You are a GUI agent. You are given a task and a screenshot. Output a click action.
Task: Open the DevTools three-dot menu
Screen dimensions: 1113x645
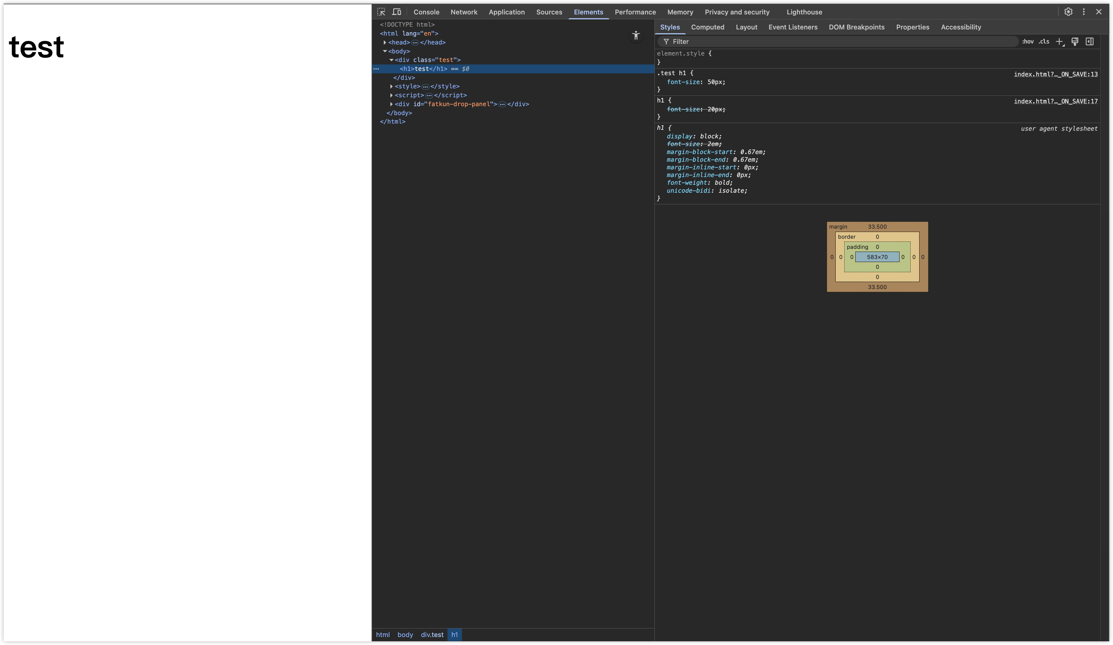pos(1084,12)
